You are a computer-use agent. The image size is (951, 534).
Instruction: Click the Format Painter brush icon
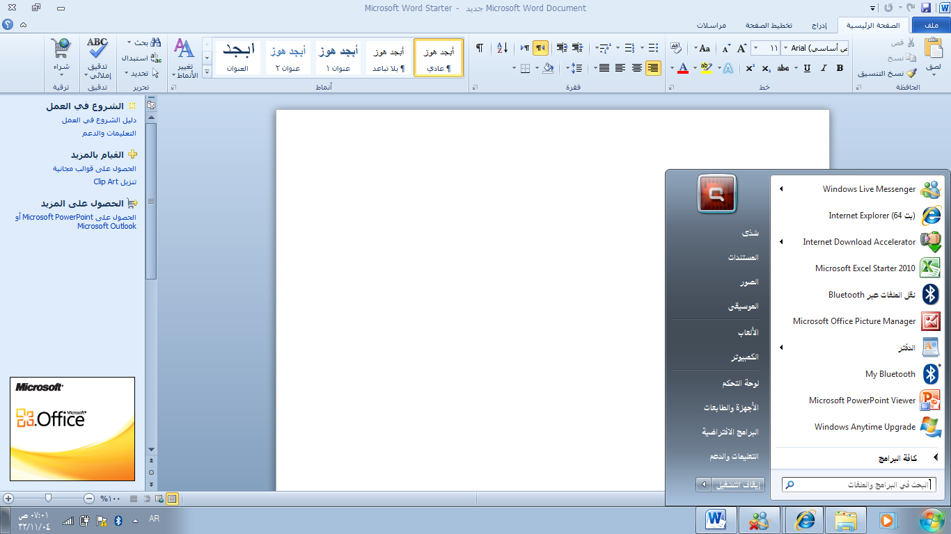[x=911, y=73]
